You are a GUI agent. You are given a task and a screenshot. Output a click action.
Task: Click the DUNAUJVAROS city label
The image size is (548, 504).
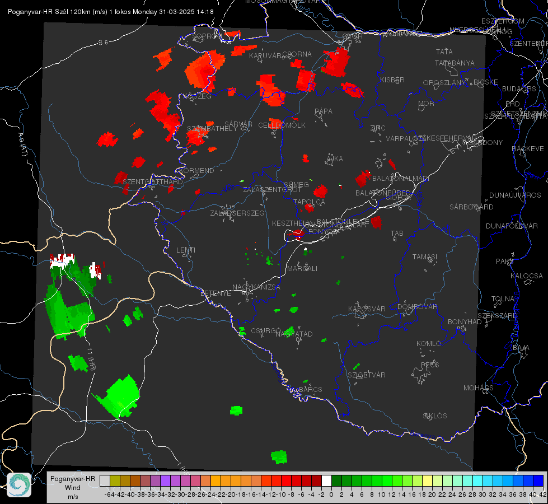[515, 195]
